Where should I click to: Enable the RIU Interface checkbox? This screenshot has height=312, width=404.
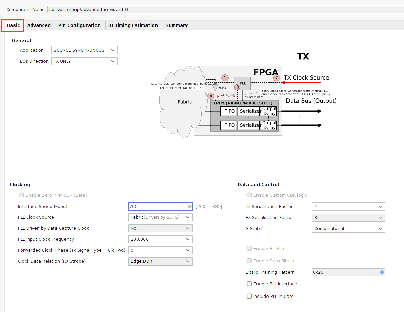point(249,284)
